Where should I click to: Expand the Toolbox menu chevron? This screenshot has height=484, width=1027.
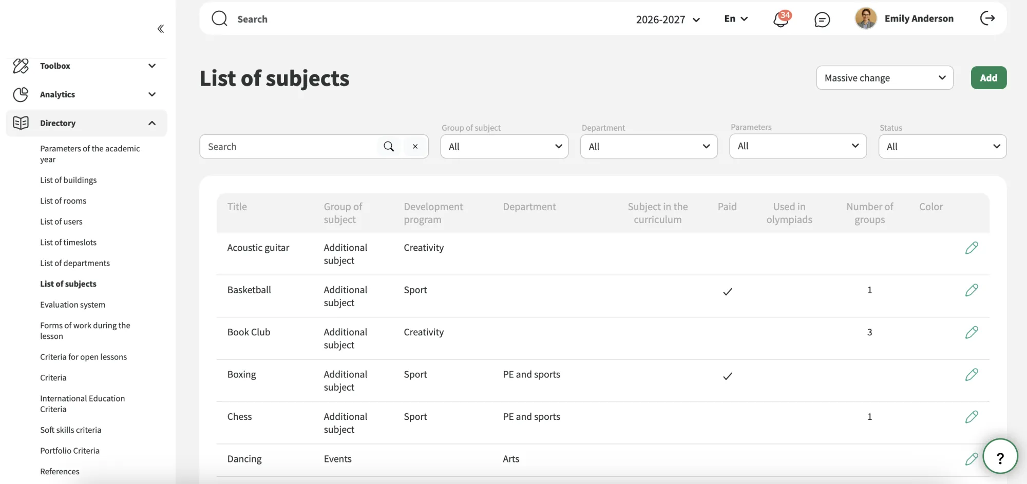(152, 66)
